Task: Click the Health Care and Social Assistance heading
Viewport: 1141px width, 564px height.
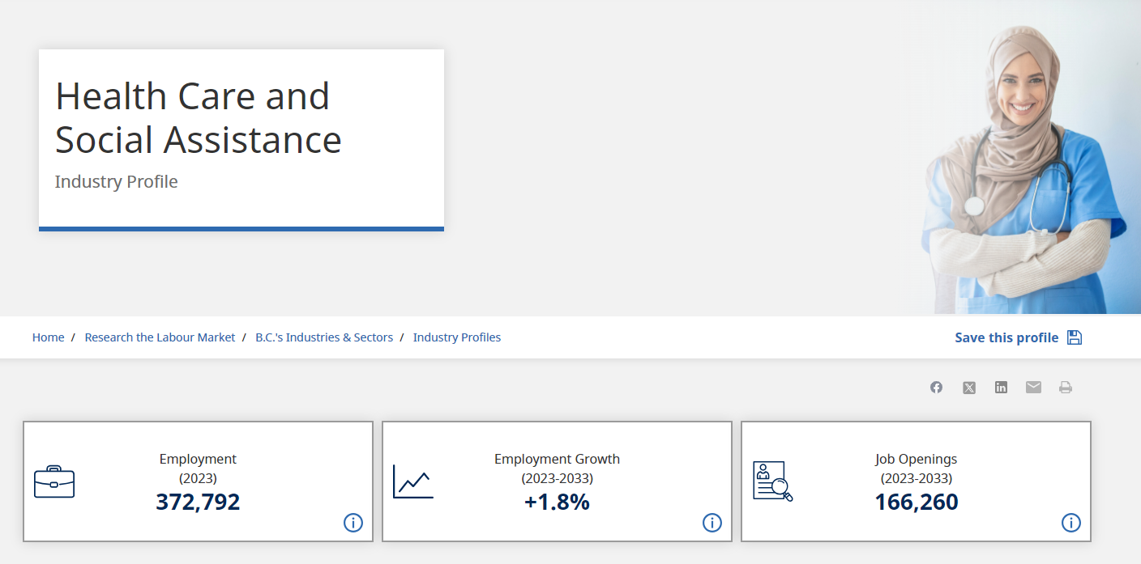Action: pos(199,118)
